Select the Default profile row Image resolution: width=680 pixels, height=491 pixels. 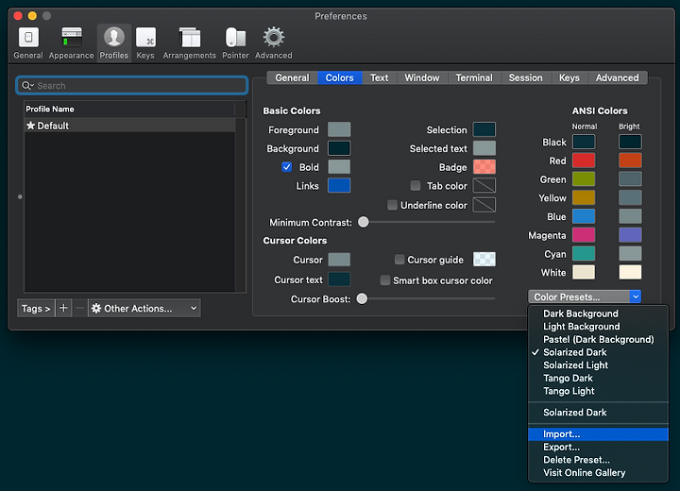[x=130, y=126]
